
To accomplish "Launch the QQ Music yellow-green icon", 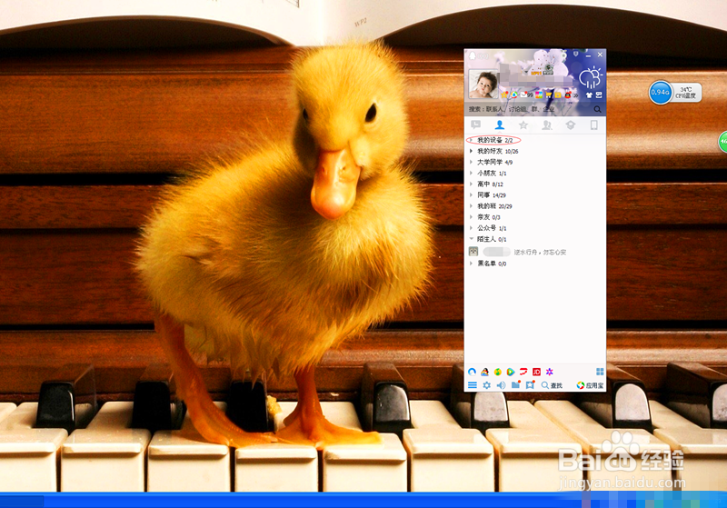I will point(498,372).
